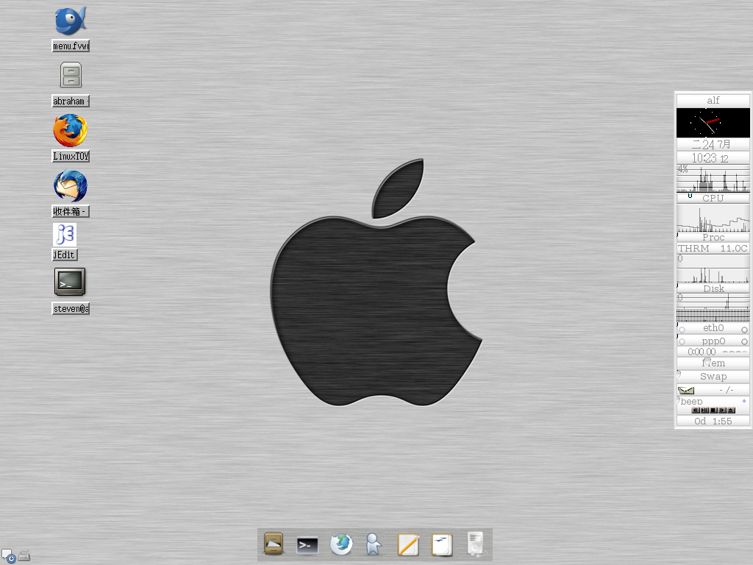Launch the blue figure messenger dock icon
Viewport: 753px width, 565px height.
click(373, 544)
